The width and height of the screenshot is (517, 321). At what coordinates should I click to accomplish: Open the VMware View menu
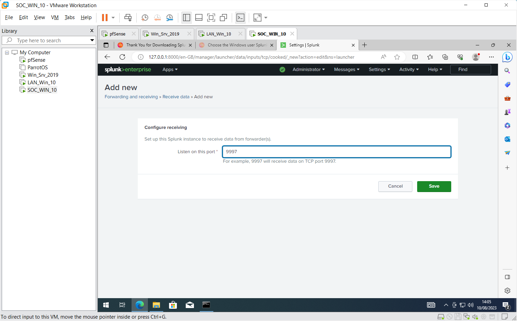point(40,17)
